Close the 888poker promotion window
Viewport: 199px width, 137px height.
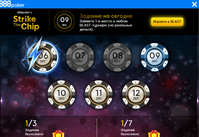194,5
